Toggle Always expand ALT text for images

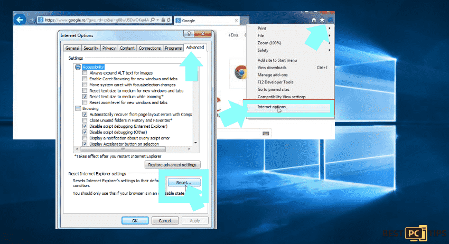85,73
